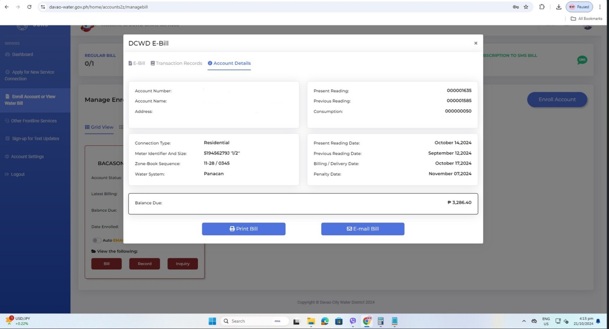Click the Connection Type value Residential
Viewport: 609px width, 329px height.
(217, 143)
